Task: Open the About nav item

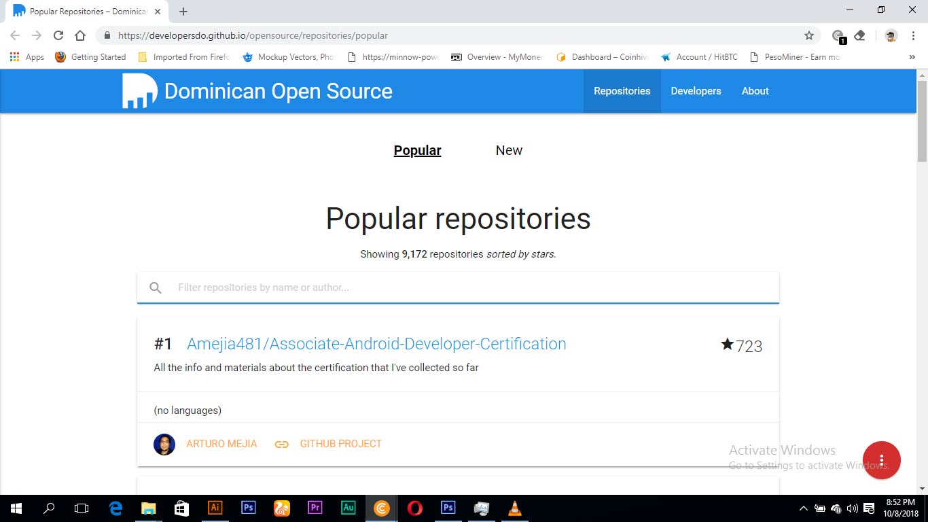Action: click(755, 91)
